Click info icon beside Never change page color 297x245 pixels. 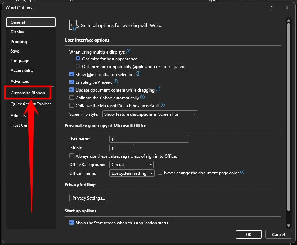[x=242, y=172]
